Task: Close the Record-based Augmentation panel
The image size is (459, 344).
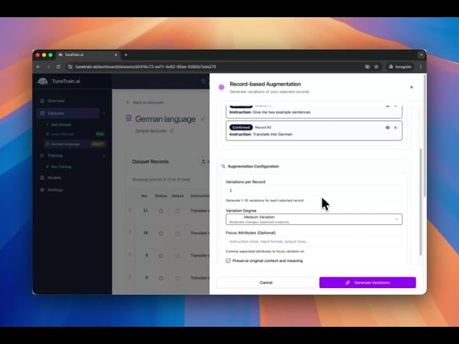Action: [411, 87]
